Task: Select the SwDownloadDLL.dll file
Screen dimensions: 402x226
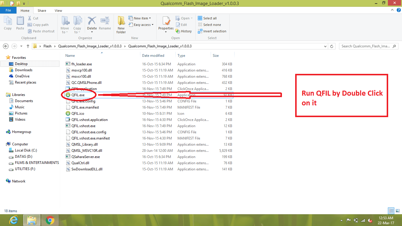Action: [87, 169]
